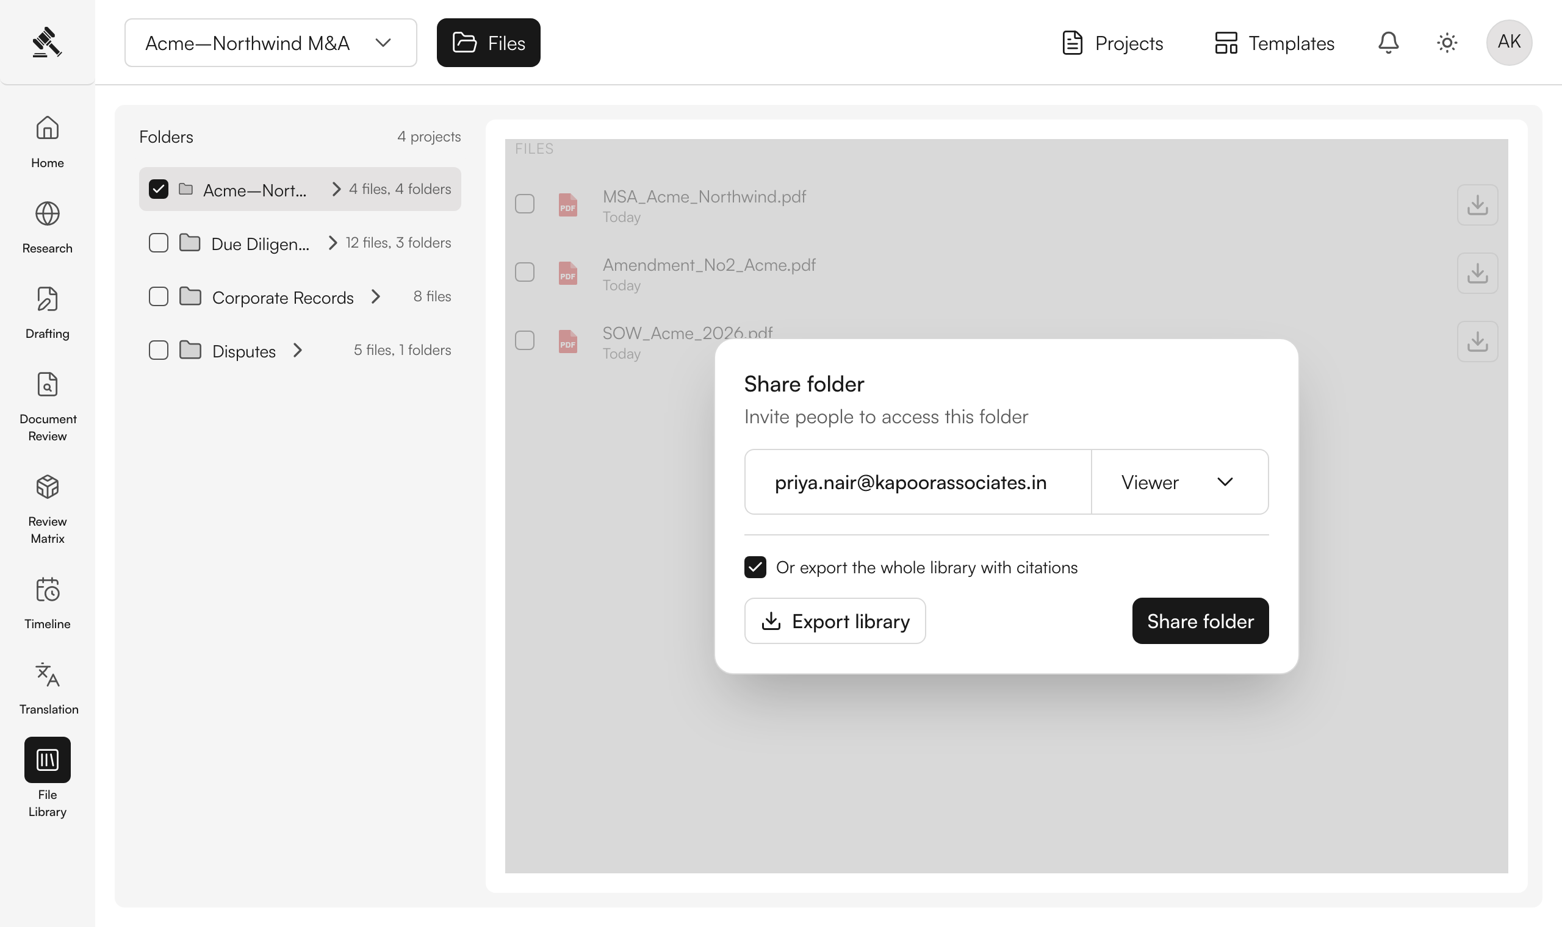
Task: Edit the invite email field
Action: [x=918, y=482]
